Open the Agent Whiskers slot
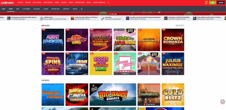The image size is (226, 110). point(53,40)
